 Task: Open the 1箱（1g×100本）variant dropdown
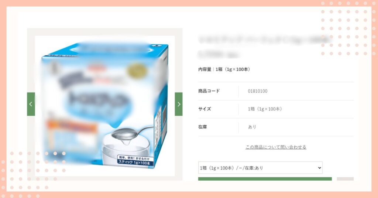point(260,168)
